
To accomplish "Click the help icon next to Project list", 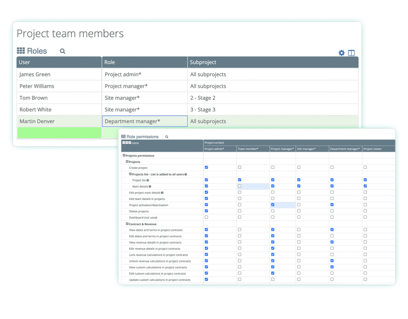I will click(x=147, y=180).
